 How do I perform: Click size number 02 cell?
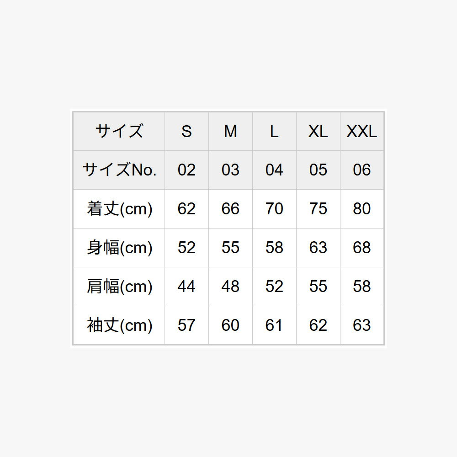[x=186, y=170]
